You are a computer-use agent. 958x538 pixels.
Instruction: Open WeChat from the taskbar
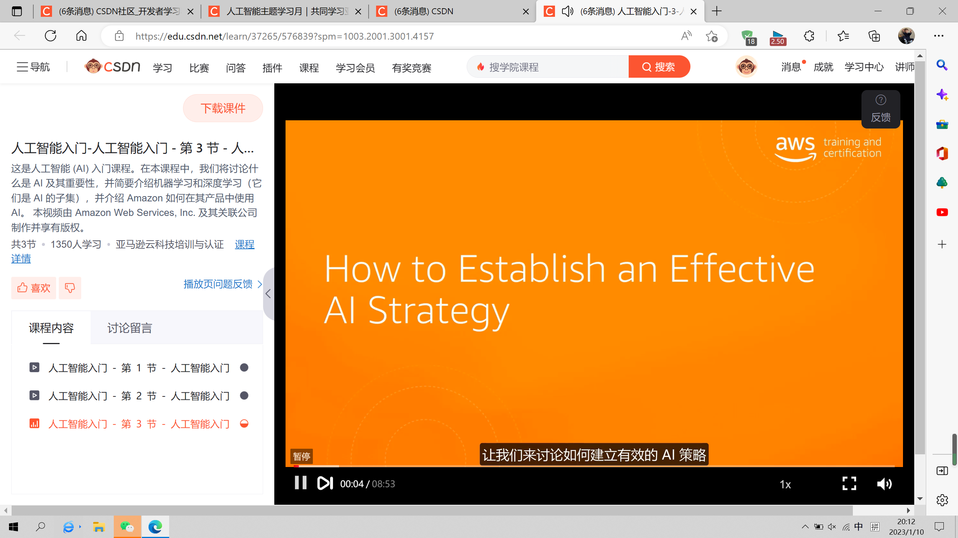tap(127, 527)
